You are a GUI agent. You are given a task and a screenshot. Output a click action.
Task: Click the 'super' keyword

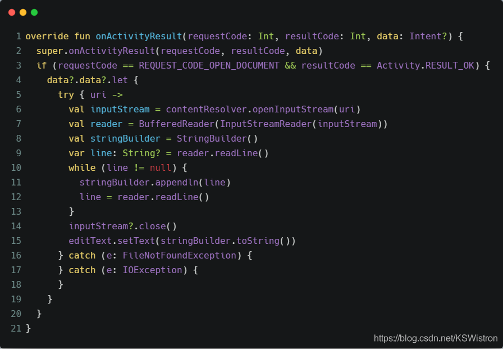[50, 51]
